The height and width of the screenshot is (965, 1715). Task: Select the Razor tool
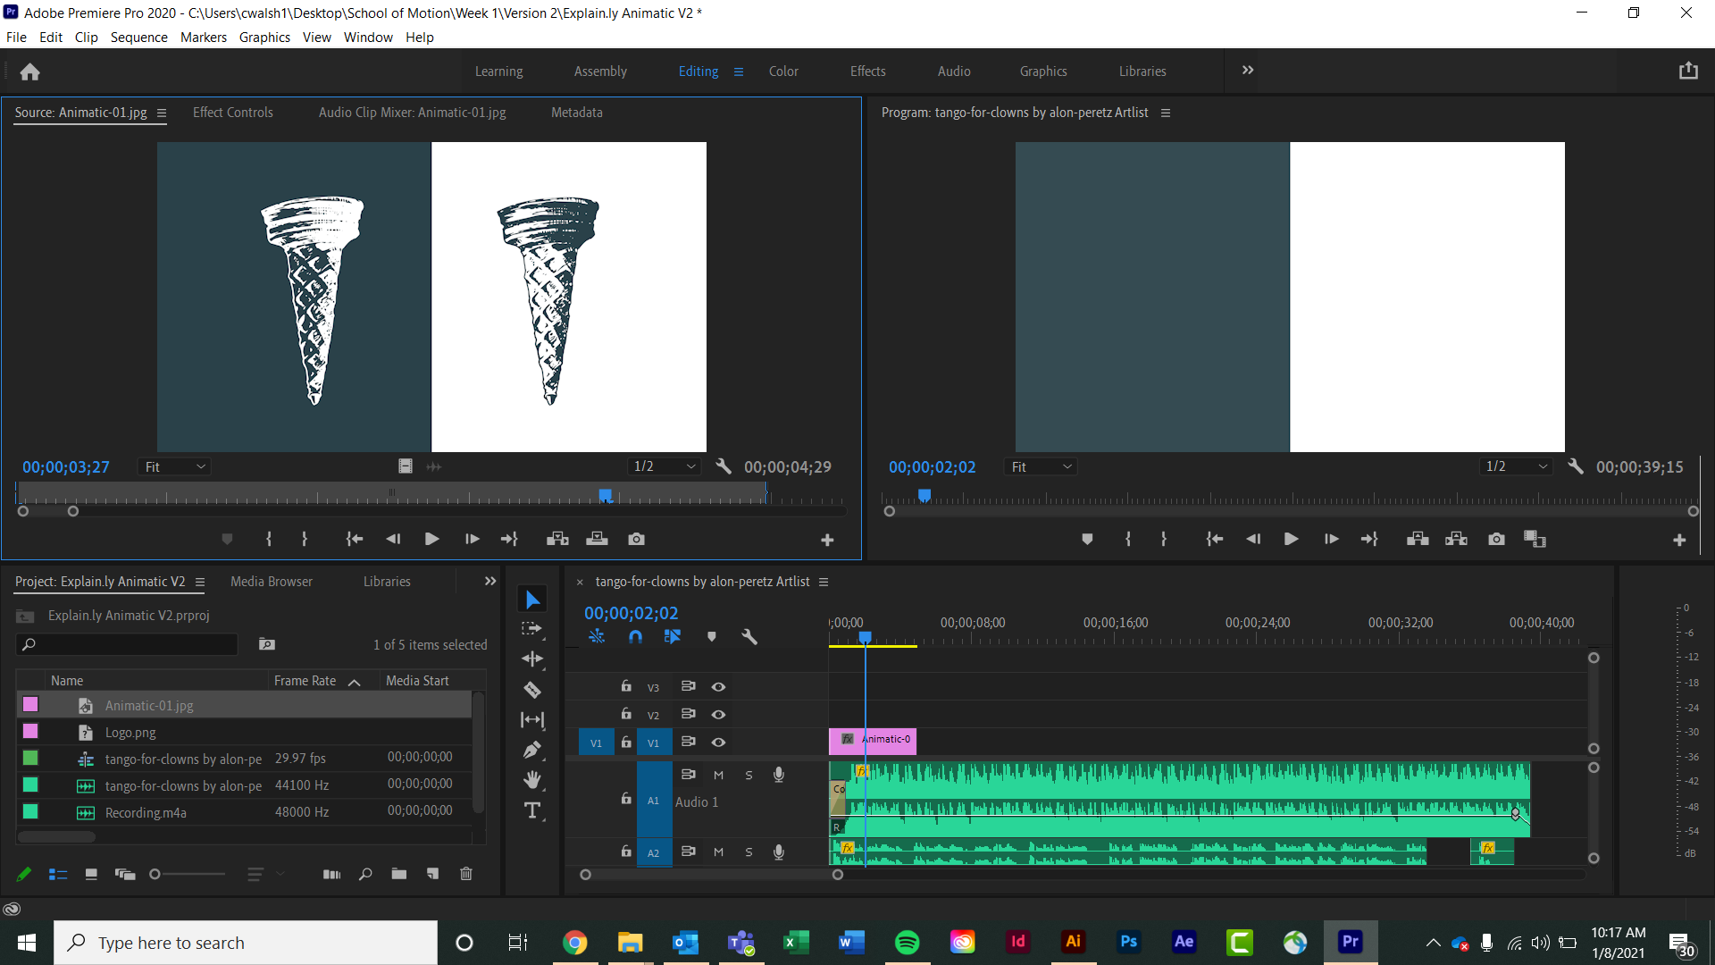point(532,689)
